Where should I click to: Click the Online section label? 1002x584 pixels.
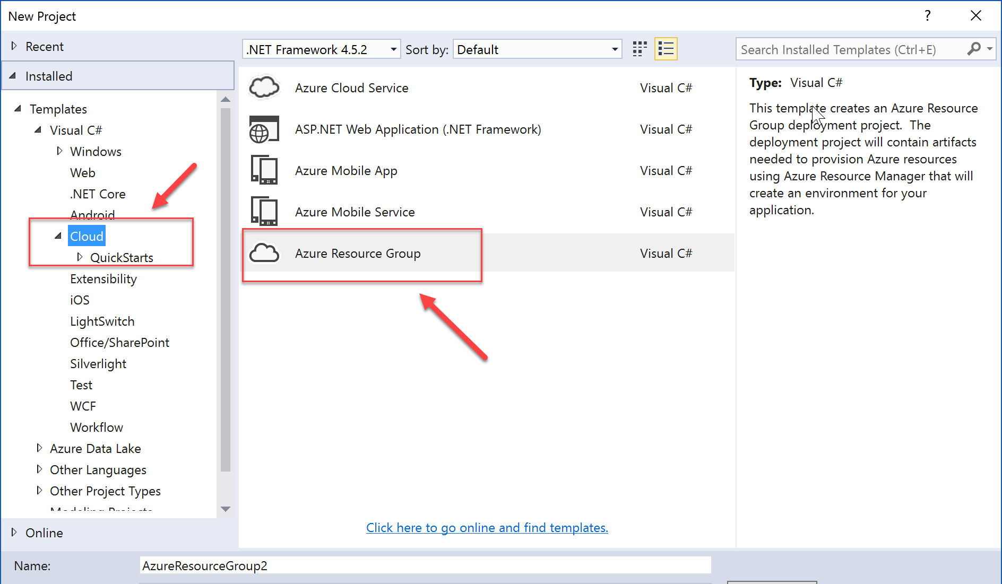pyautogui.click(x=44, y=533)
